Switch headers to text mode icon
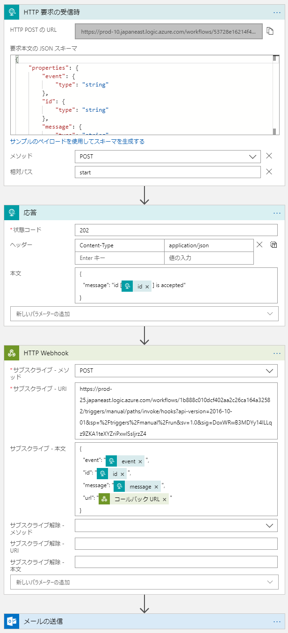This screenshot has width=288, height=633. 274,245
